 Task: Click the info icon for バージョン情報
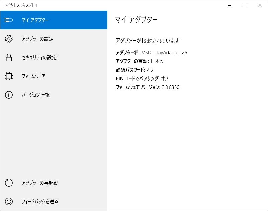[x=9, y=95]
